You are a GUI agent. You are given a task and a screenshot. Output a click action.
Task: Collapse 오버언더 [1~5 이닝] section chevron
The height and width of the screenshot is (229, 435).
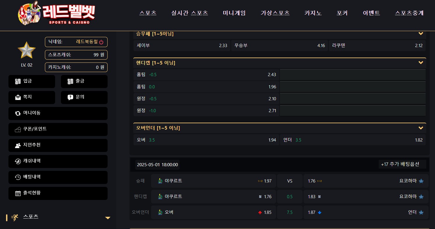(421, 128)
